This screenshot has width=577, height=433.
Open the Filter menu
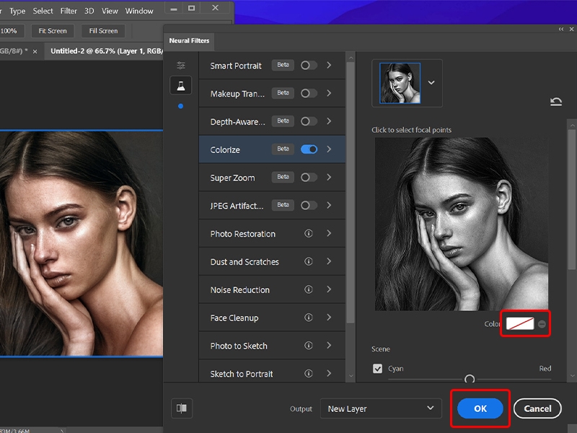click(68, 11)
